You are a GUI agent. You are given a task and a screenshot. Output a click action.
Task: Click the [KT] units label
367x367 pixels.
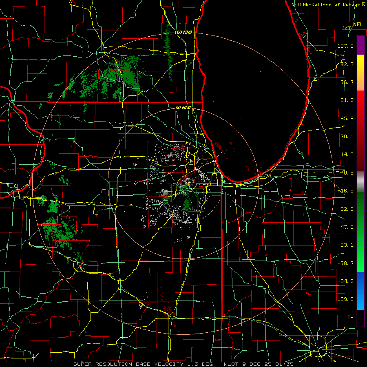pos(348,28)
